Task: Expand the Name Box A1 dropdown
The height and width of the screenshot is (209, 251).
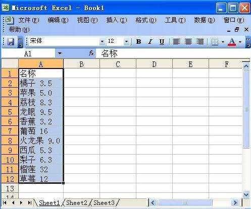Action: click(60, 53)
